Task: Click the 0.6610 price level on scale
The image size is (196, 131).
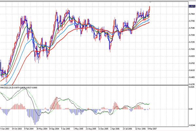Action: (192, 70)
